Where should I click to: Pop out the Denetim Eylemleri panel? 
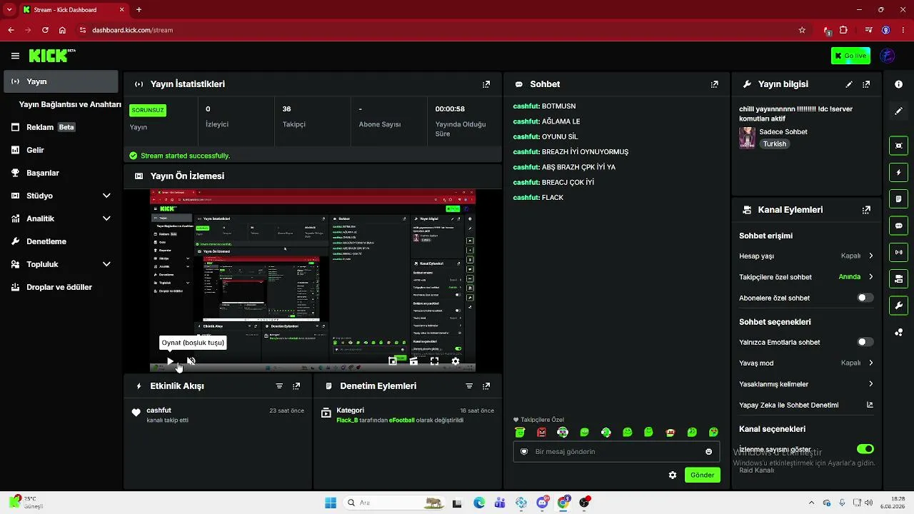coord(486,386)
